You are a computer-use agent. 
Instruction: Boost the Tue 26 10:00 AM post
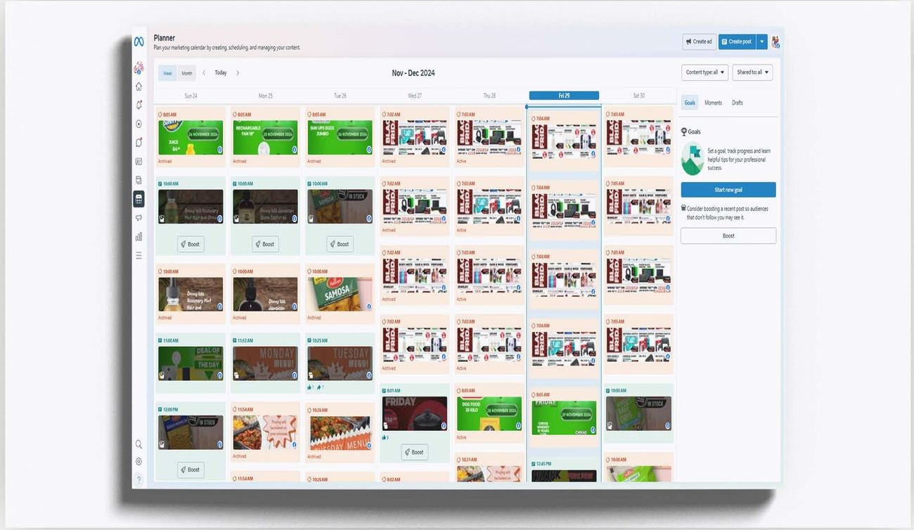pyautogui.click(x=340, y=244)
